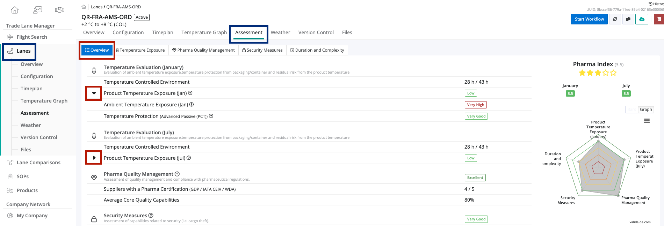Open the Timeplan top tab
The height and width of the screenshot is (226, 664).
163,32
